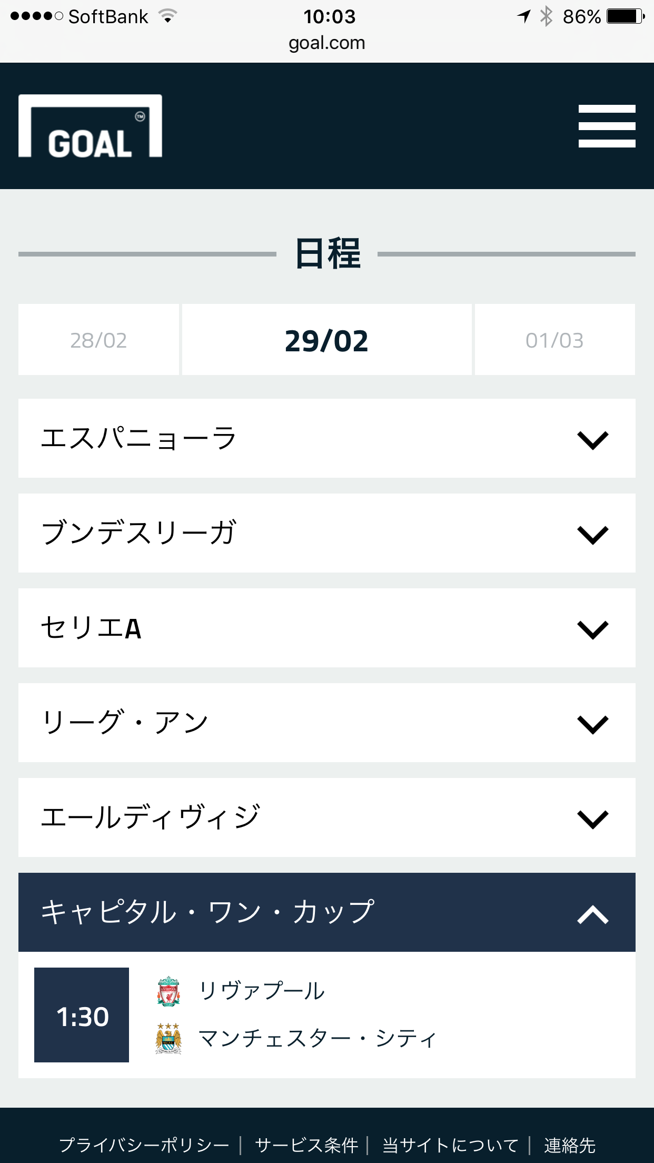
Task: Switch to the 28/02 date tab
Action: tap(98, 340)
